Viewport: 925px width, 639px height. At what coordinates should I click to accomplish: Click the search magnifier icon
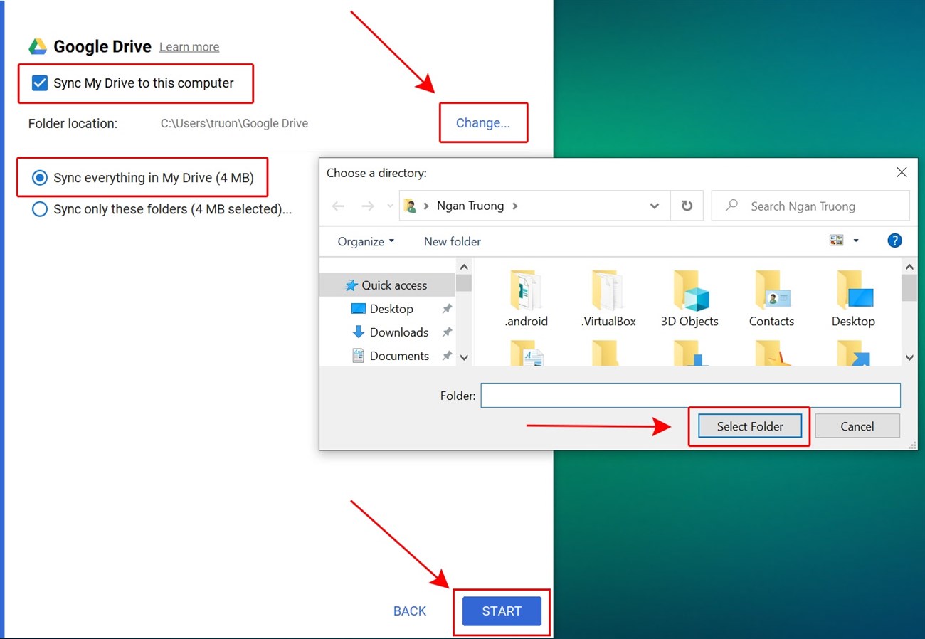click(x=731, y=206)
